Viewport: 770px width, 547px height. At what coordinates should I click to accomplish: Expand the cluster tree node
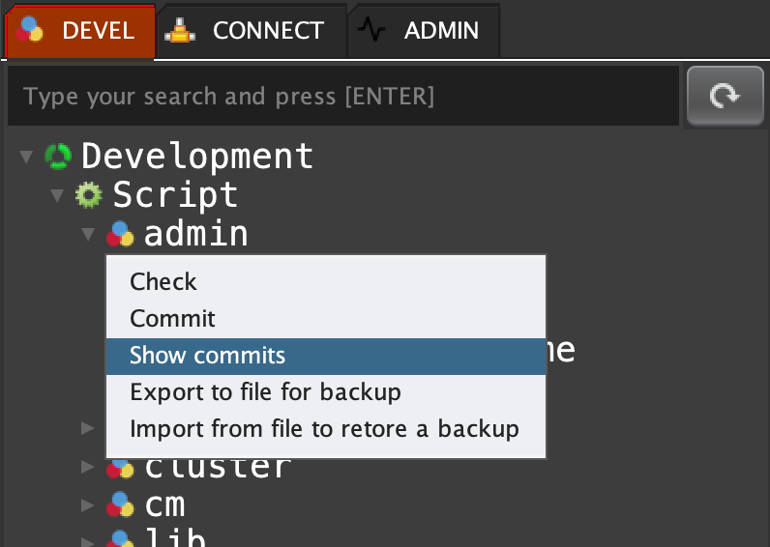pyautogui.click(x=88, y=467)
